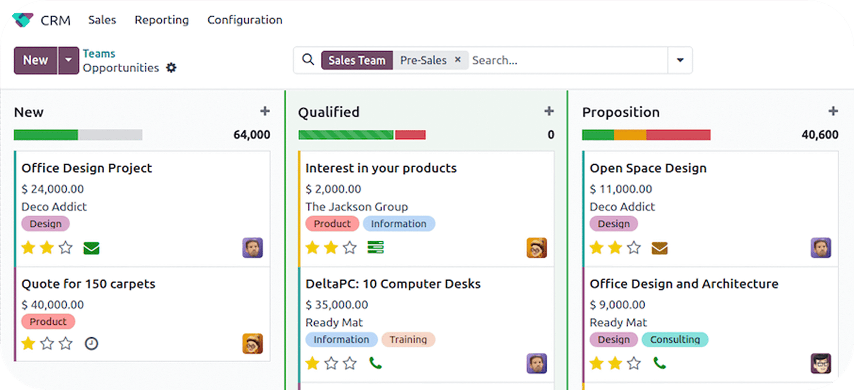The width and height of the screenshot is (854, 390).
Task: Set third star priority on Office Design Project
Action: click(66, 248)
